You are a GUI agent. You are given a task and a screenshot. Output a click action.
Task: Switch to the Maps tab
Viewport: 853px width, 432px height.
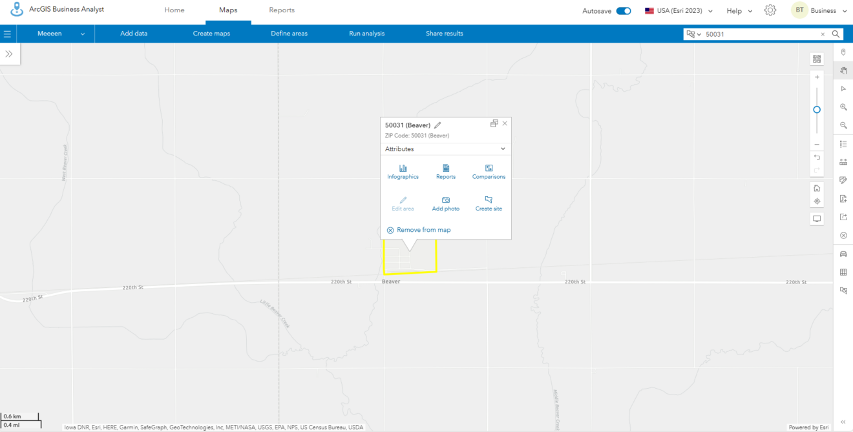click(228, 10)
